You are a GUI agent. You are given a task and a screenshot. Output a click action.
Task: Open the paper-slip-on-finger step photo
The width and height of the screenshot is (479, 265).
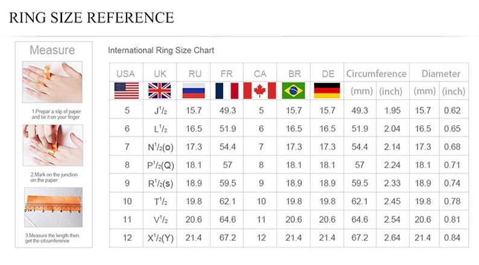pyautogui.click(x=52, y=82)
